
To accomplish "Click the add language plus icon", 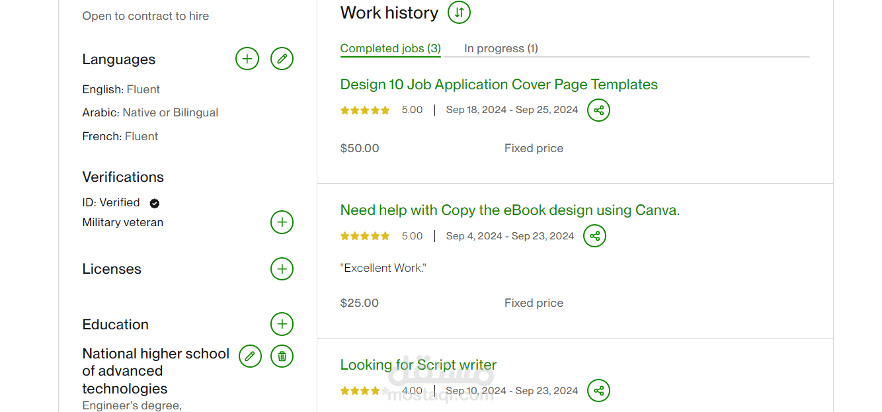I will 247,59.
